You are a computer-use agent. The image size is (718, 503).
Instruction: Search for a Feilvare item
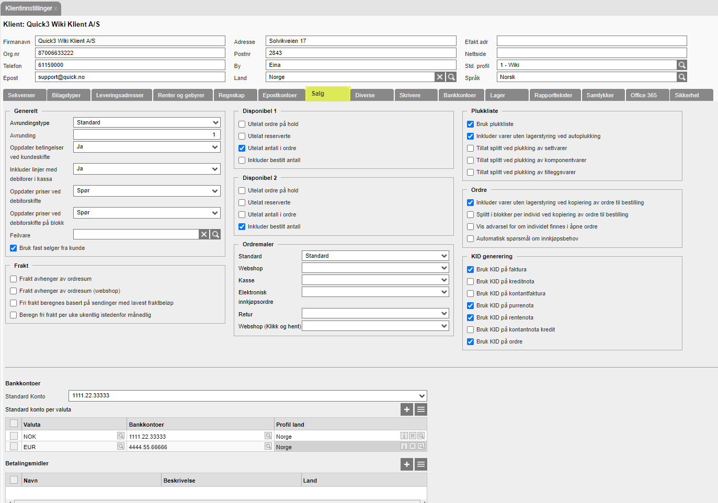(215, 234)
